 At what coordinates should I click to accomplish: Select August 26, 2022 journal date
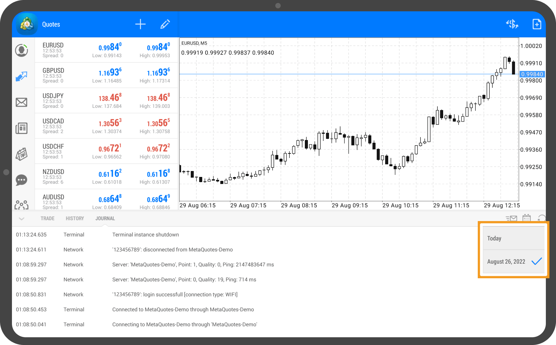513,262
